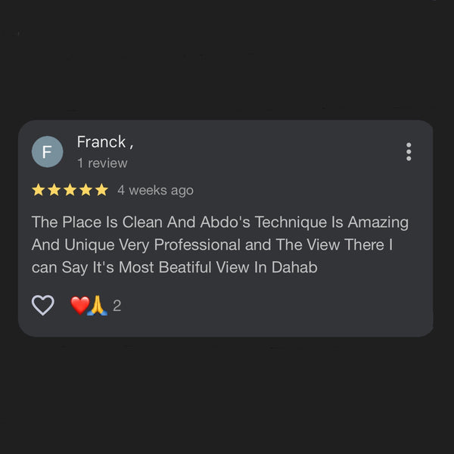
Task: Click the reaction count number 2
Action: coord(117,306)
